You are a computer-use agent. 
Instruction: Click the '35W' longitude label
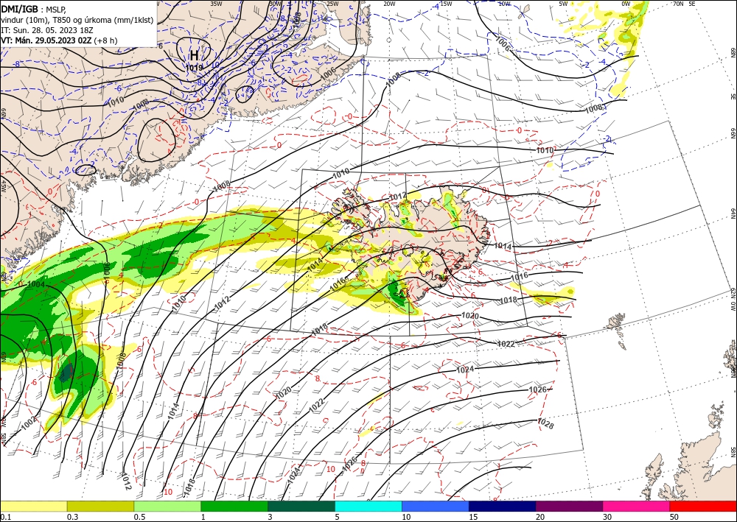(216, 4)
